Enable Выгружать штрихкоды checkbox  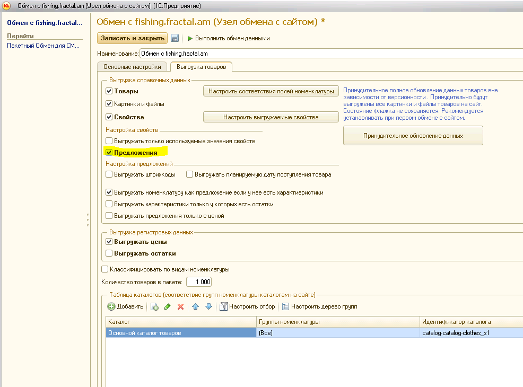[x=109, y=174]
